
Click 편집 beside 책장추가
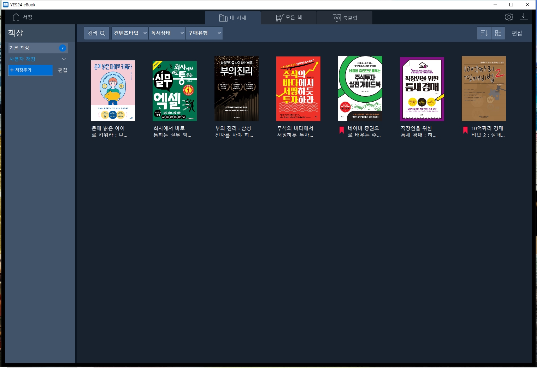coord(63,70)
